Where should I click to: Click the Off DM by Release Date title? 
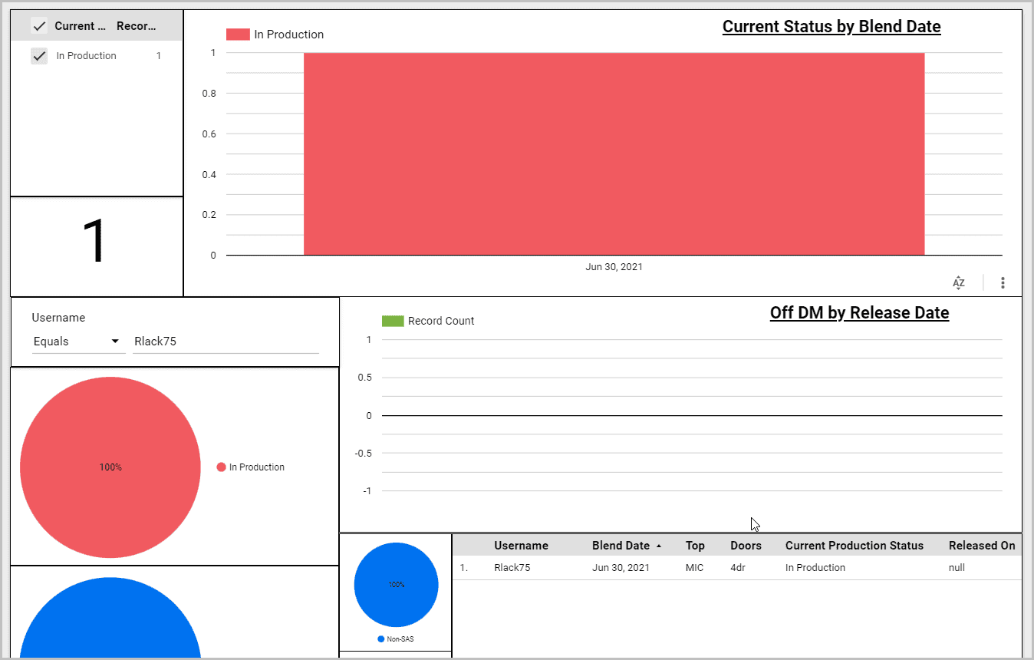[x=859, y=313]
